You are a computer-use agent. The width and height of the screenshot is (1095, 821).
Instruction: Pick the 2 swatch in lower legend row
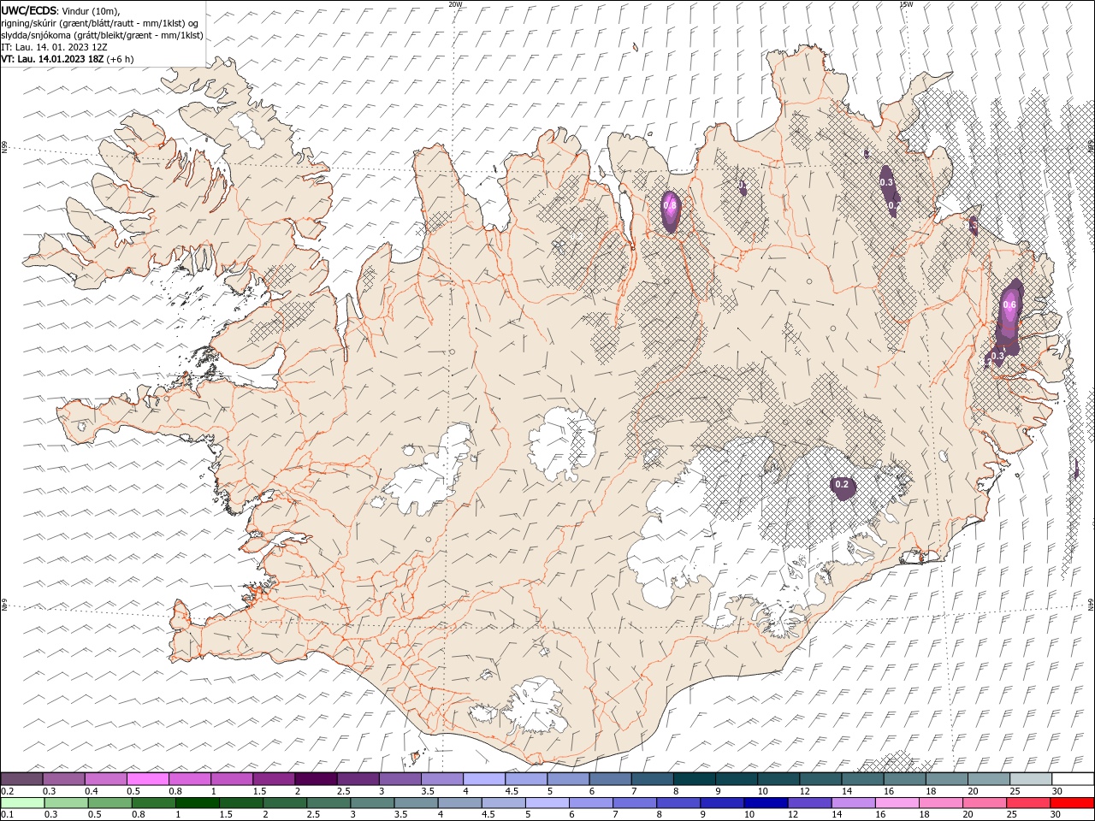coord(284,803)
